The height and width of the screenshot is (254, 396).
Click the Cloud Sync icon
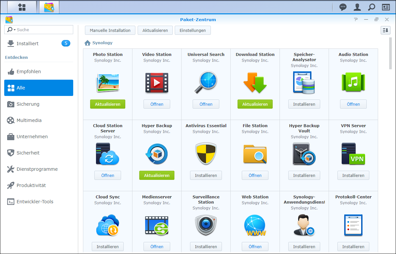click(x=108, y=225)
